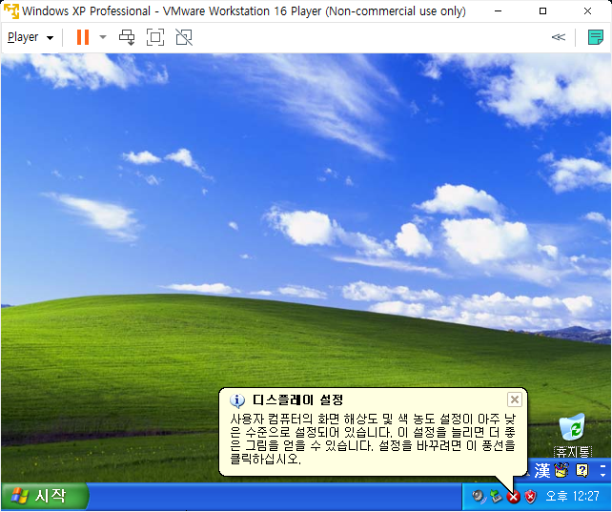Open the Player menu dropdown

[31, 37]
